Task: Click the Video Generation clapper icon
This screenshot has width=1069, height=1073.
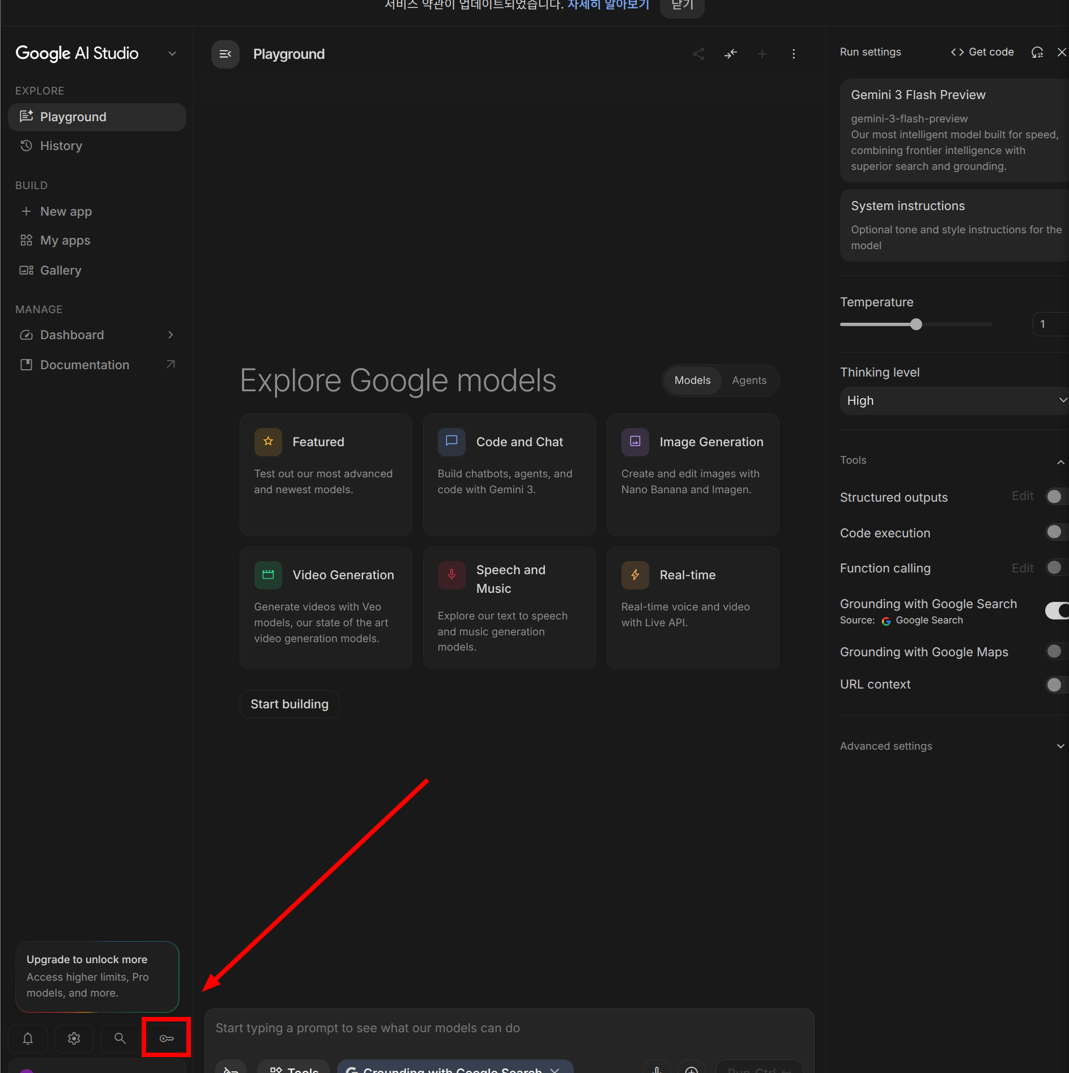Action: coord(268,575)
